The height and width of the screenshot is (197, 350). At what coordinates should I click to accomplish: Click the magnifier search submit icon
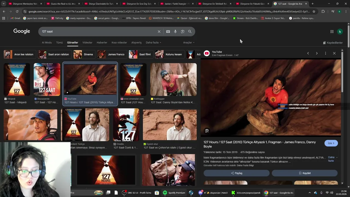point(190,31)
